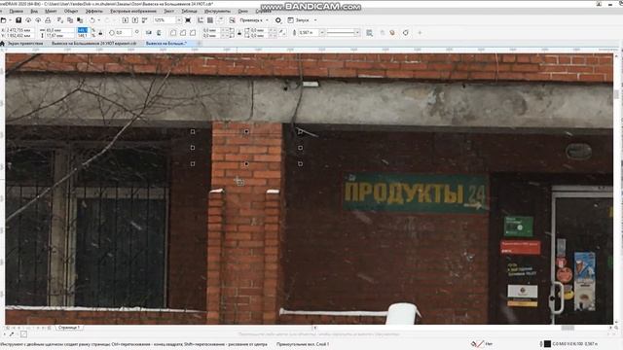Click the top-center selection handle on brick pillar

coord(246,131)
